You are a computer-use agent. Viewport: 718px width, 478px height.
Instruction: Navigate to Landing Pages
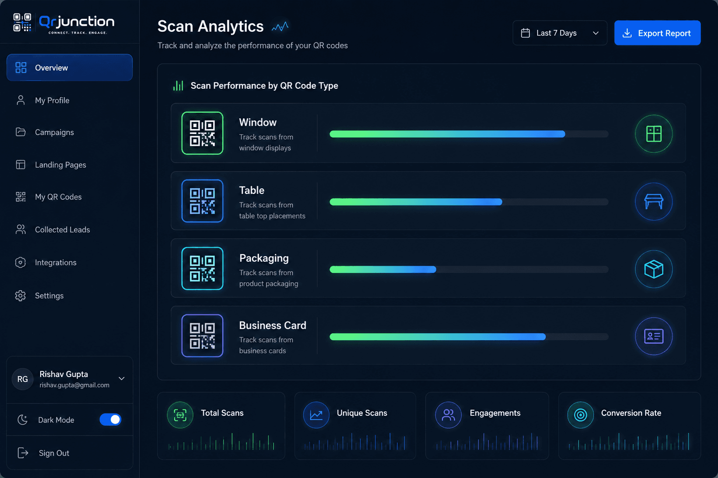tap(70, 165)
